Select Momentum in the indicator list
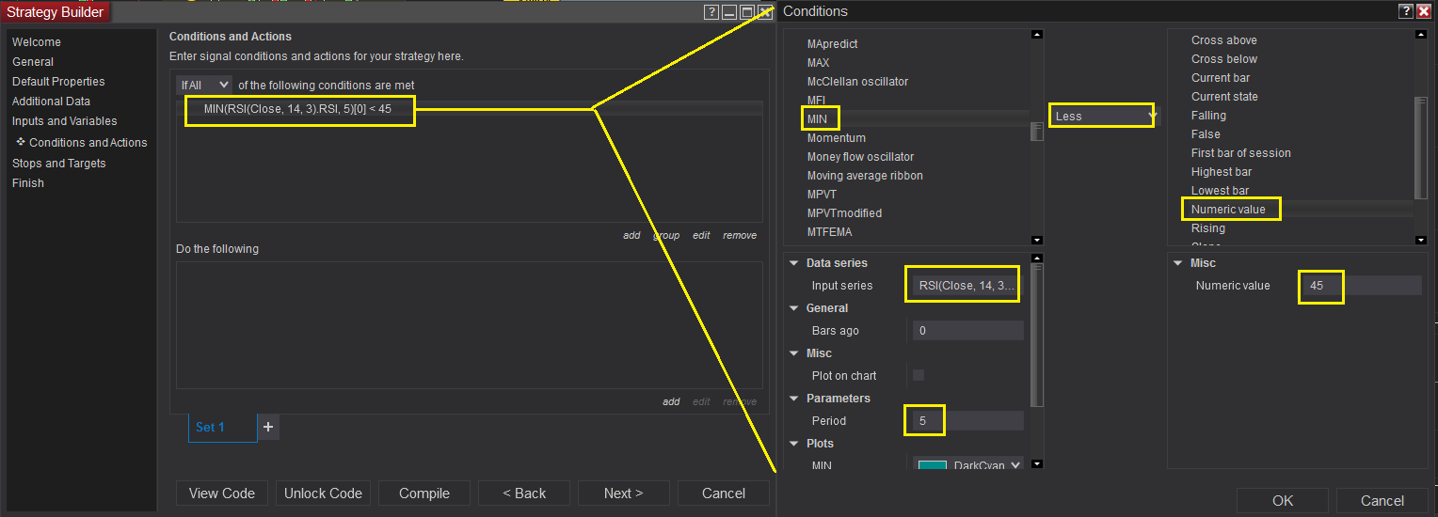Viewport: 1438px width, 517px height. pos(837,138)
